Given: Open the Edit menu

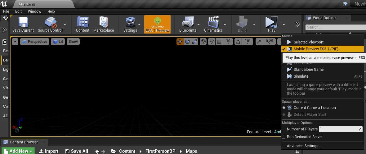Looking at the screenshot, I should click(x=18, y=11).
